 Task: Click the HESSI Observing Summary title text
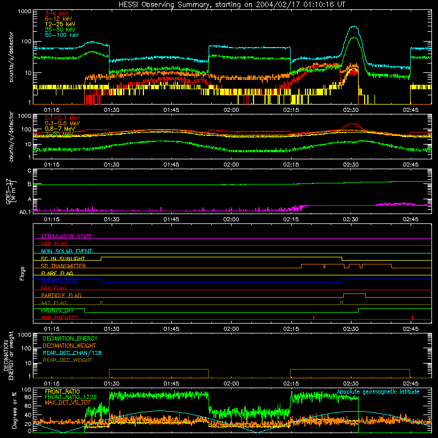point(232,5)
